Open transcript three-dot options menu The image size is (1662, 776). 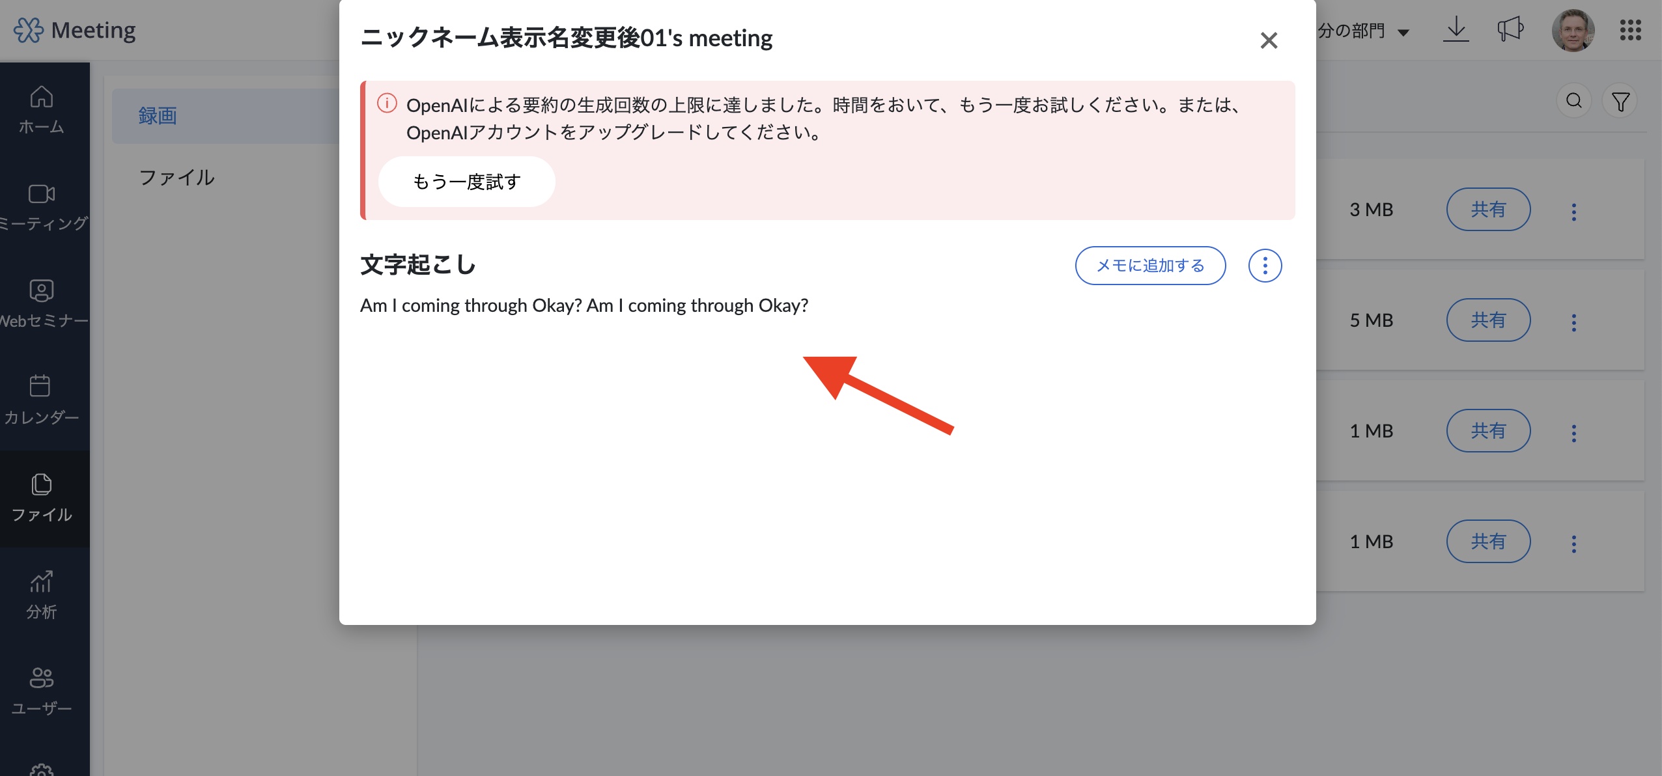click(1265, 266)
